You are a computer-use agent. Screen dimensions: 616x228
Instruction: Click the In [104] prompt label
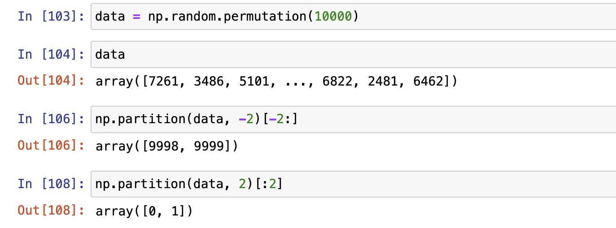pos(51,55)
